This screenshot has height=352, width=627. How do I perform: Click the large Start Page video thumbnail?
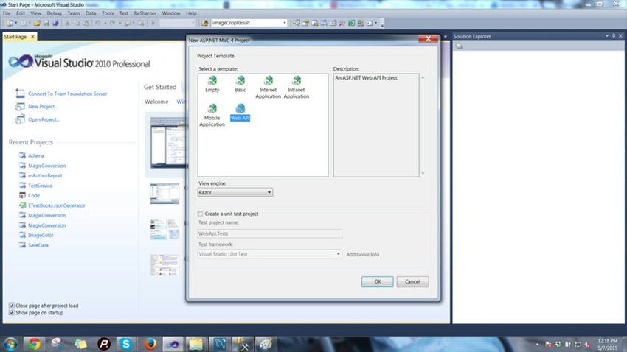pos(168,142)
